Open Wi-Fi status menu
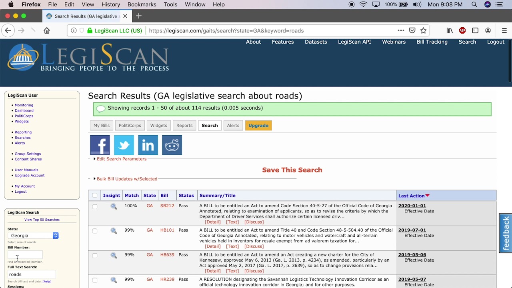The width and height of the screenshot is (512, 288). pos(363,4)
